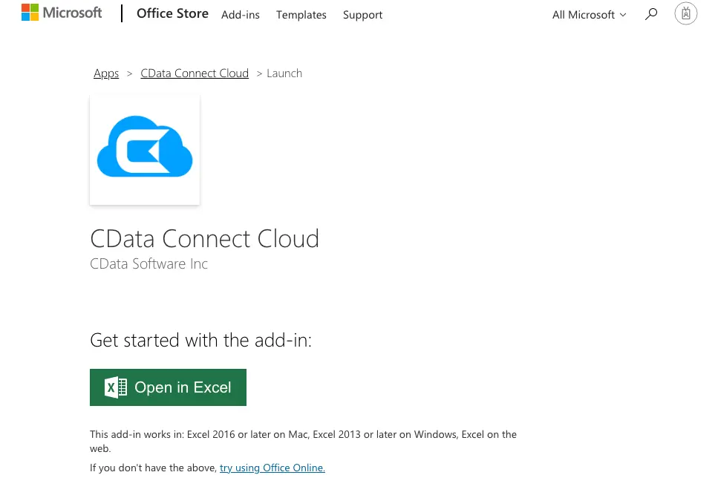Click the CData Connect Cloud app logo

145,150
